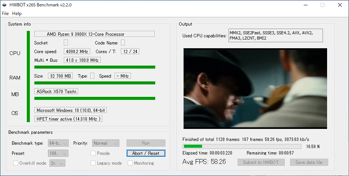349x176 pixels.
Task: Click the RAM Size 32 700 MB field
Action: tap(60, 76)
